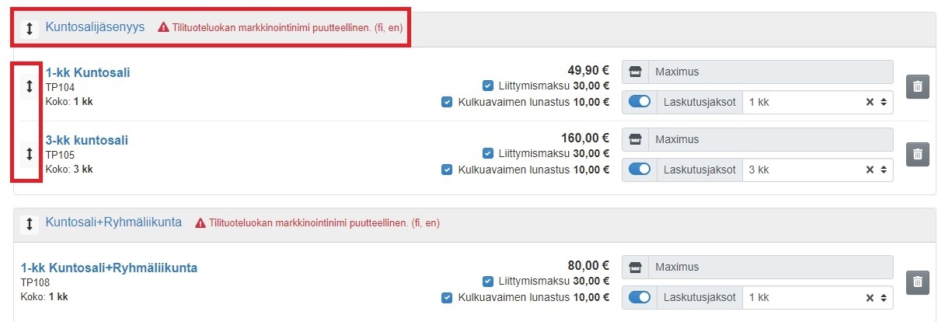Click the reorder handle for 1-kk Kuntosali
This screenshot has width=952, height=322.
coord(29,87)
